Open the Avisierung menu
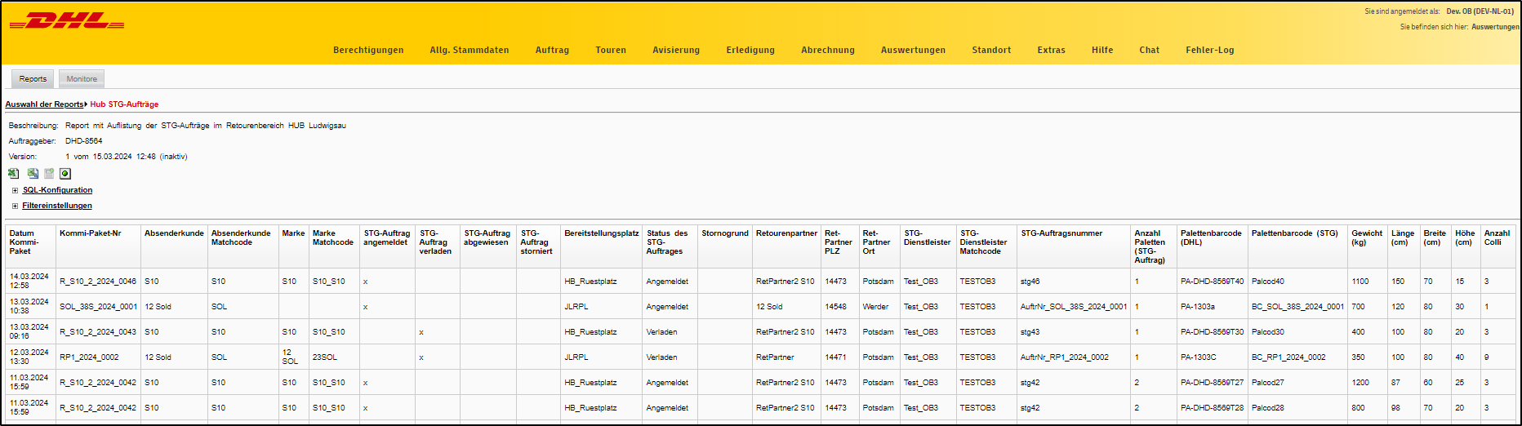The width and height of the screenshot is (1522, 426). coord(676,50)
